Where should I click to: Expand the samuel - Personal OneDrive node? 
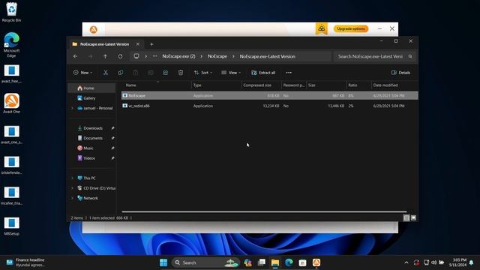click(x=73, y=108)
